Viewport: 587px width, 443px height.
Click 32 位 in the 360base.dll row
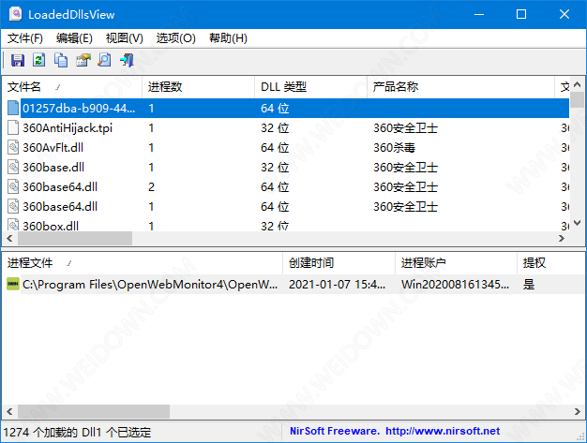pyautogui.click(x=275, y=167)
